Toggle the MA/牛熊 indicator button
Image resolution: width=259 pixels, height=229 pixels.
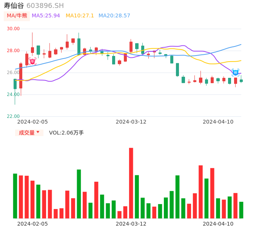coord(17,16)
